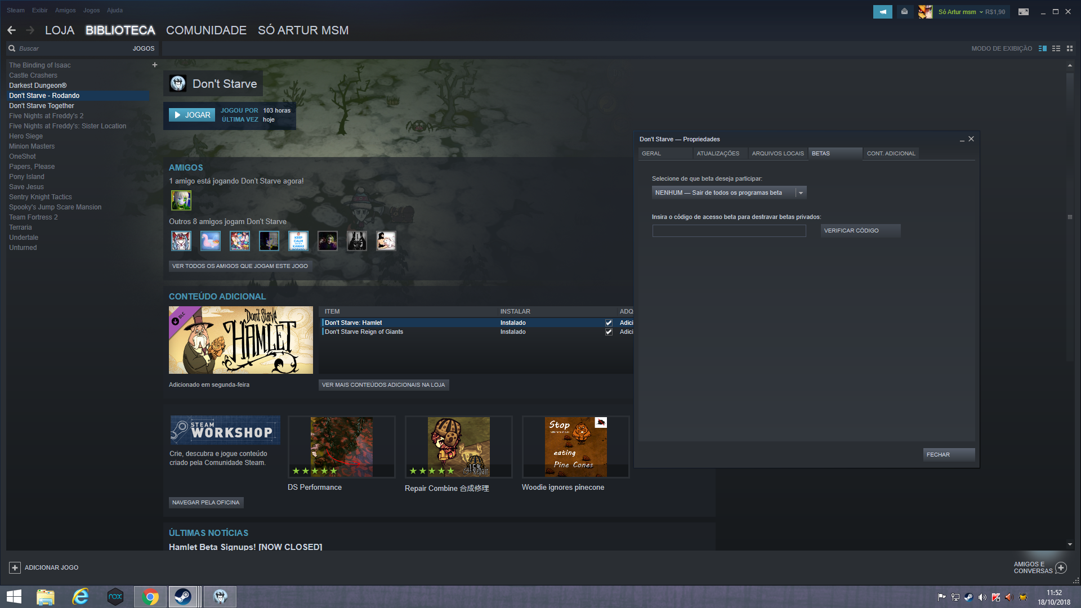This screenshot has height=608, width=1081.
Task: Go back with the left arrow
Action: [x=12, y=30]
